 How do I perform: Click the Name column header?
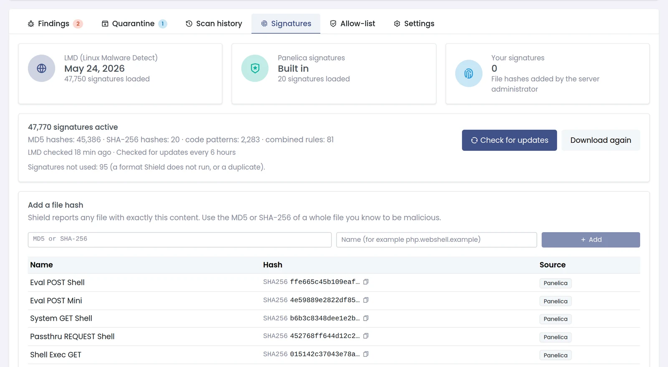(41, 265)
